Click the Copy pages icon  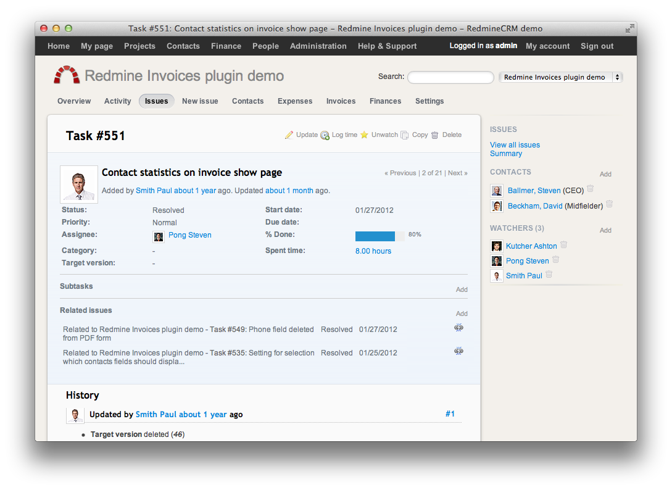[405, 135]
